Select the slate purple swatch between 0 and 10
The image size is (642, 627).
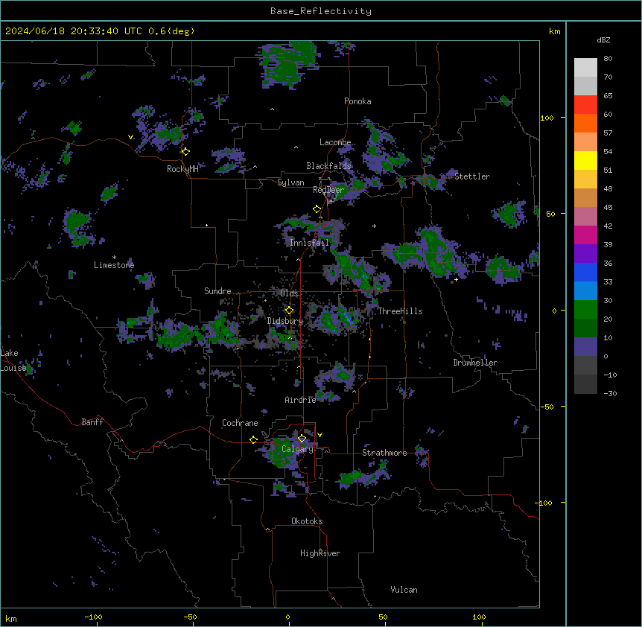585,347
